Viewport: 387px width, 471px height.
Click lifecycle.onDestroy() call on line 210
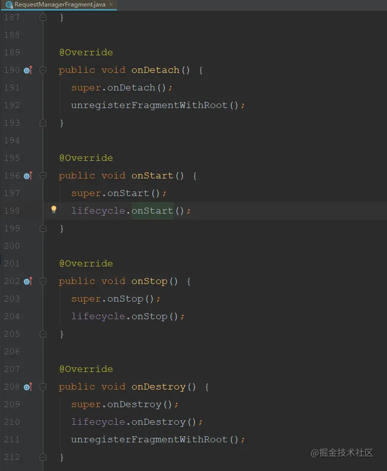(137, 422)
